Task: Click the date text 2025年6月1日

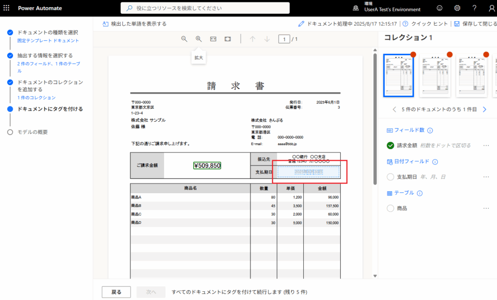Action: point(328,102)
